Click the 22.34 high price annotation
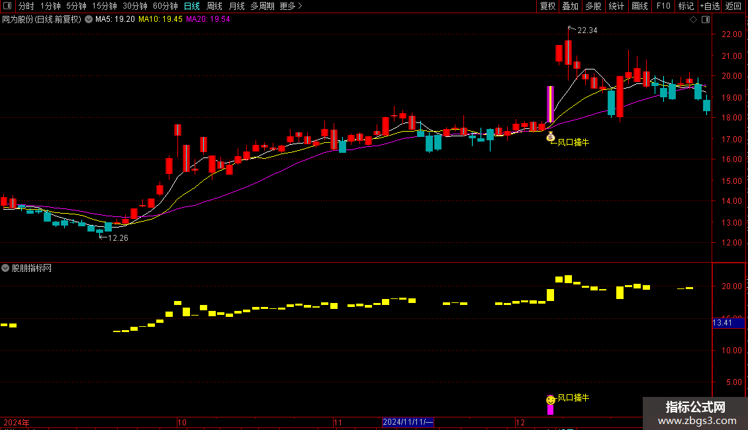This screenshot has width=748, height=430. tap(587, 30)
